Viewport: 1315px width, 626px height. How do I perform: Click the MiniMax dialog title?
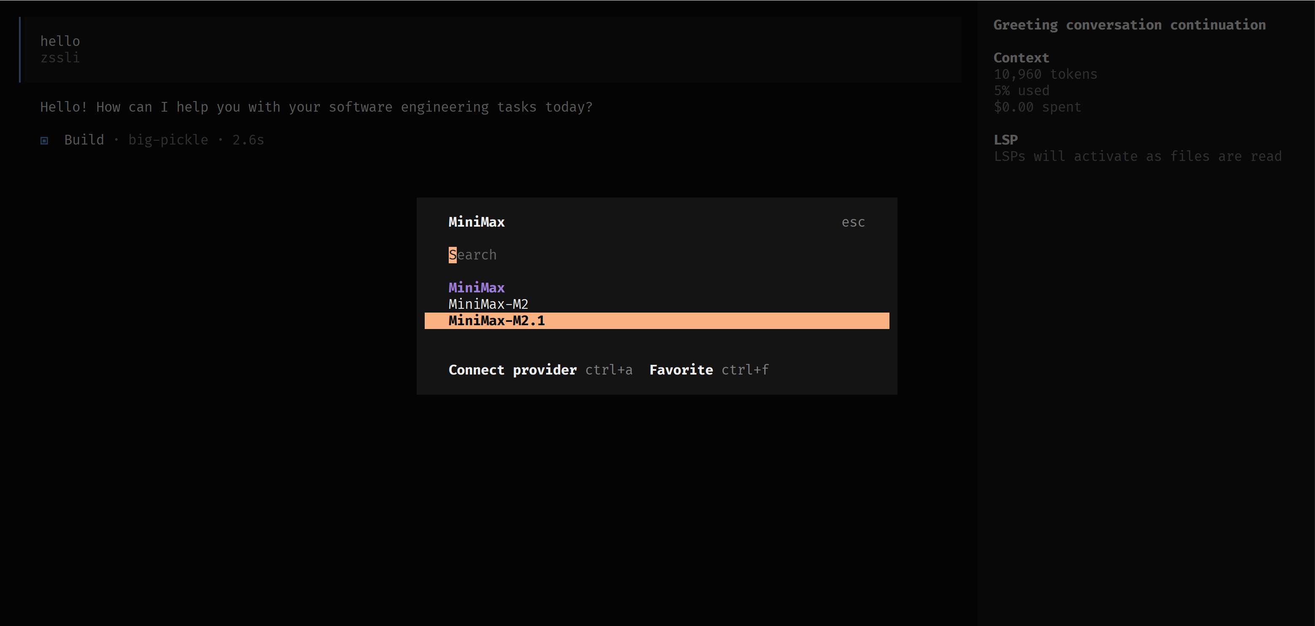476,222
